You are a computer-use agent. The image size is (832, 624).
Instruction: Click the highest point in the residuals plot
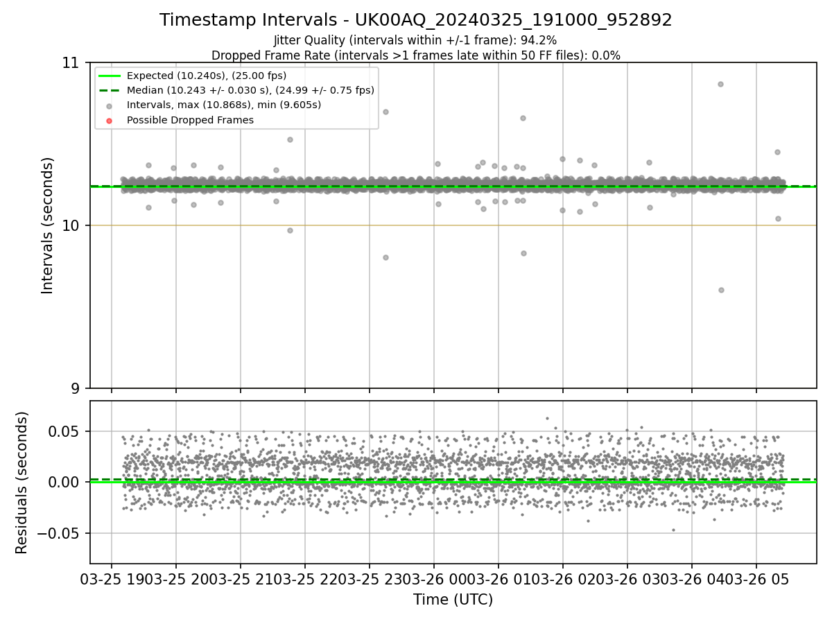pos(547,418)
